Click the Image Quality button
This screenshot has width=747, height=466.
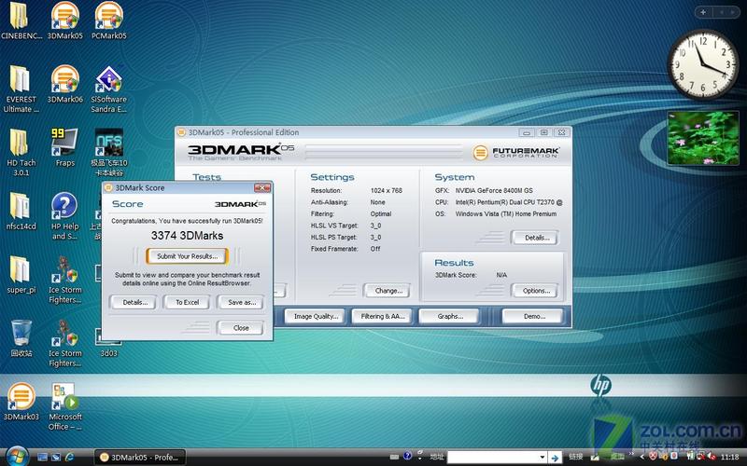click(x=316, y=316)
